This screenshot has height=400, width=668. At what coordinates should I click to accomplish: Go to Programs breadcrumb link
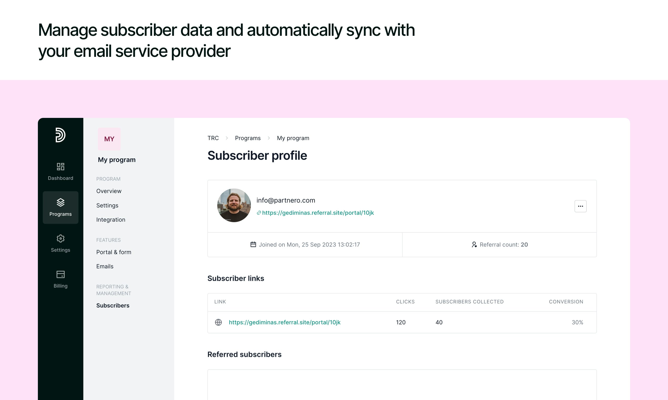pyautogui.click(x=247, y=138)
